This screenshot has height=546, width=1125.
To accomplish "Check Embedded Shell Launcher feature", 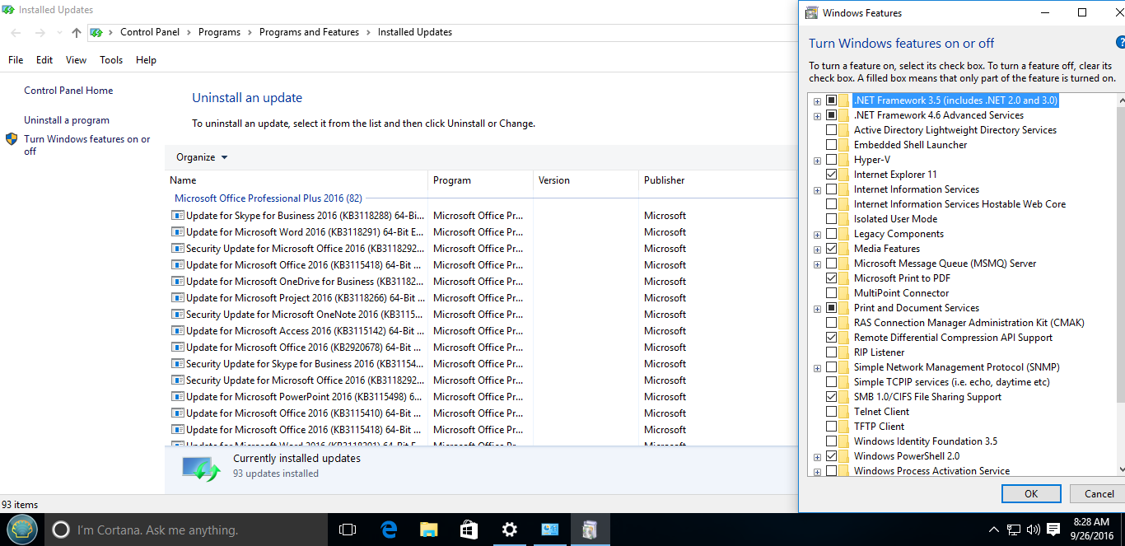I will pos(831,145).
